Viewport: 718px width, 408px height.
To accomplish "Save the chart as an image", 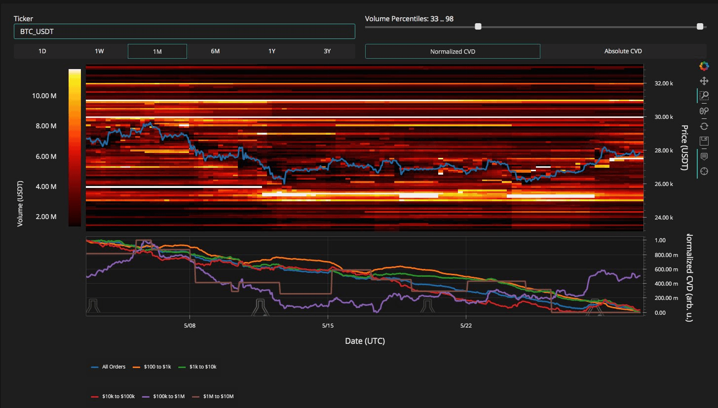I will (704, 141).
